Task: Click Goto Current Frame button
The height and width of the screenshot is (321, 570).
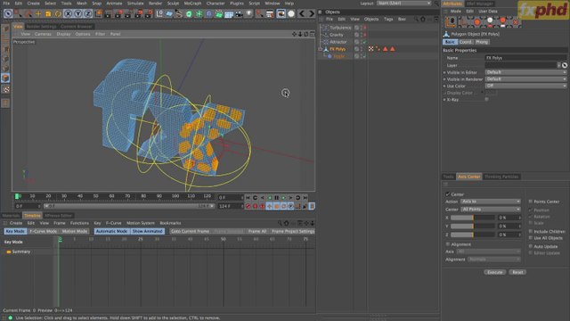Action: (190, 231)
